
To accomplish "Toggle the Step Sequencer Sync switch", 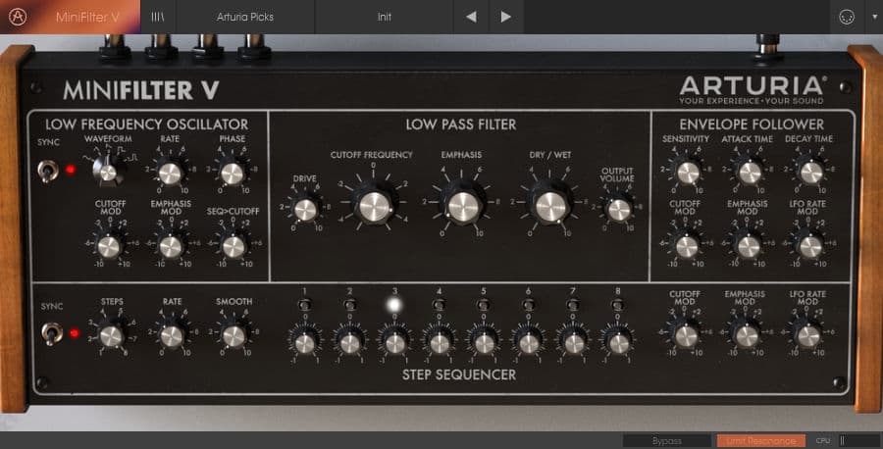I will pyautogui.click(x=52, y=333).
